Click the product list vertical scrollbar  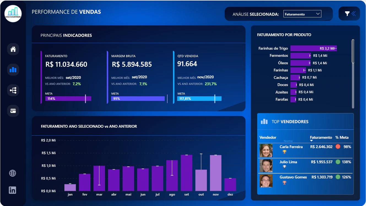[x=353, y=52]
